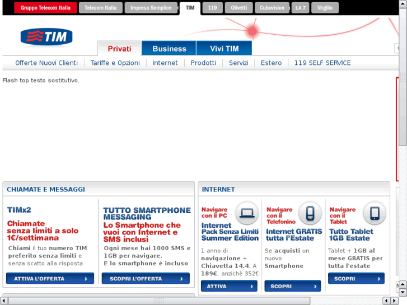This screenshot has height=305, width=407.
Task: Click the INTERNET section heading
Action: (218, 190)
